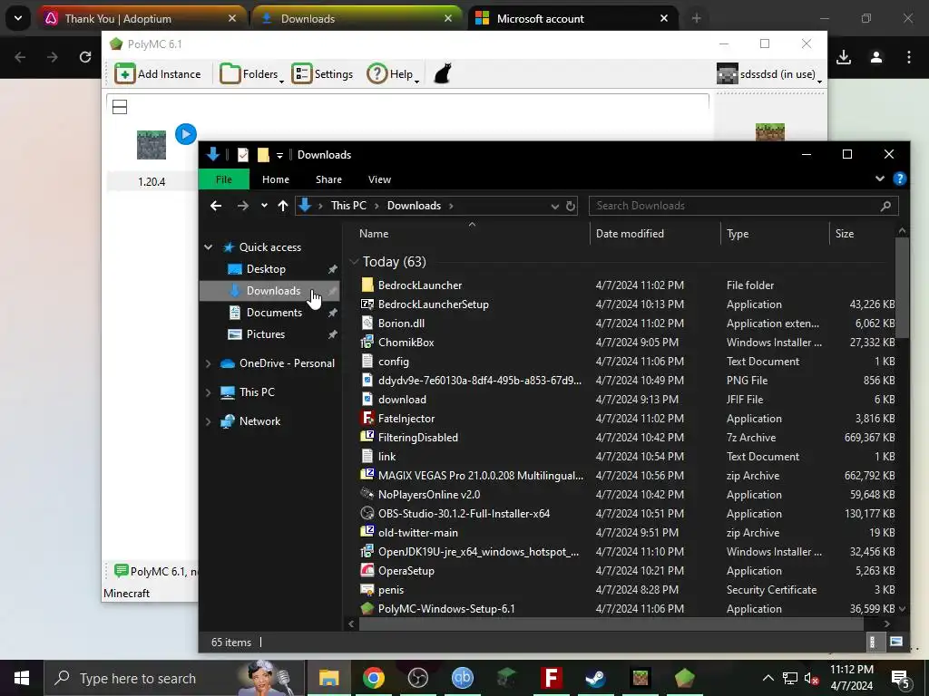
Task: Select the PolyMC-Windows-Setup-6.1 file
Action: click(446, 608)
